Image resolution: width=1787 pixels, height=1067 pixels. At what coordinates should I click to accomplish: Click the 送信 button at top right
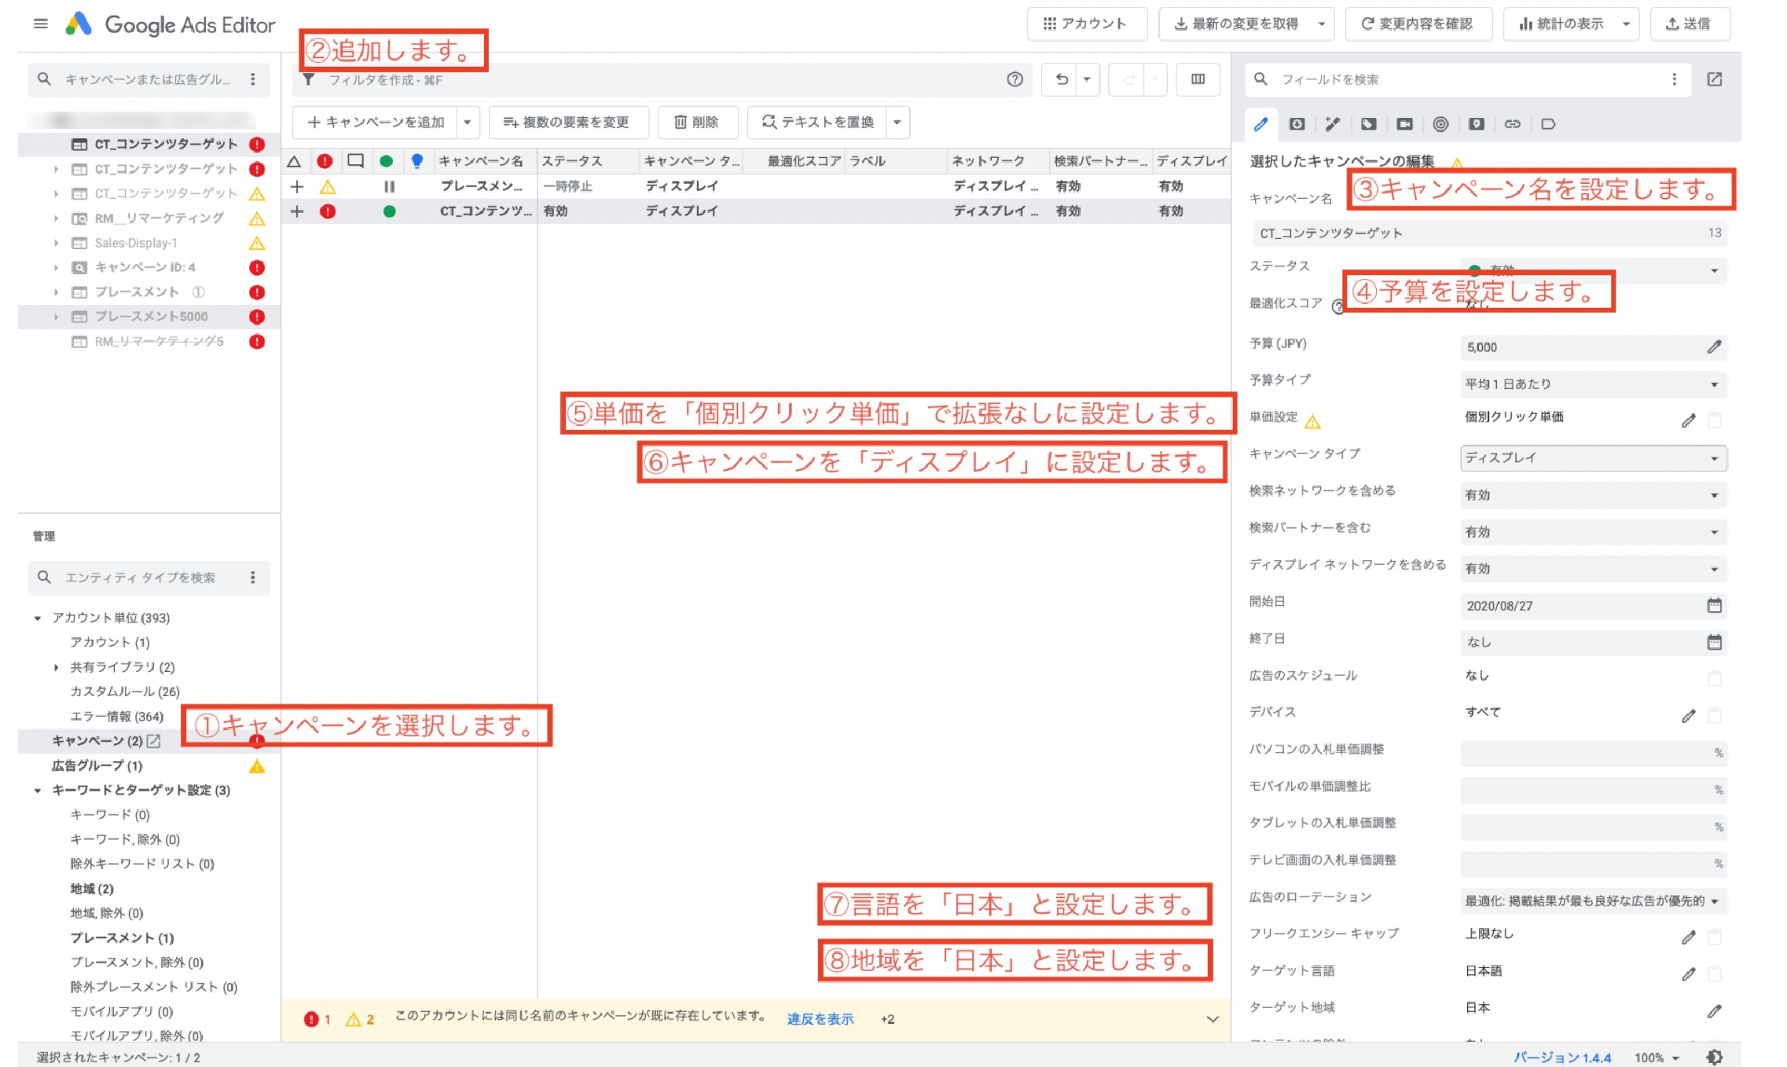(1690, 24)
